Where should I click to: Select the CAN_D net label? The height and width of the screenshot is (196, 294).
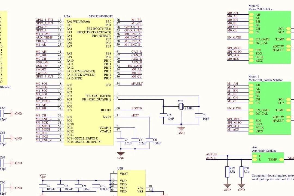point(136,55)
